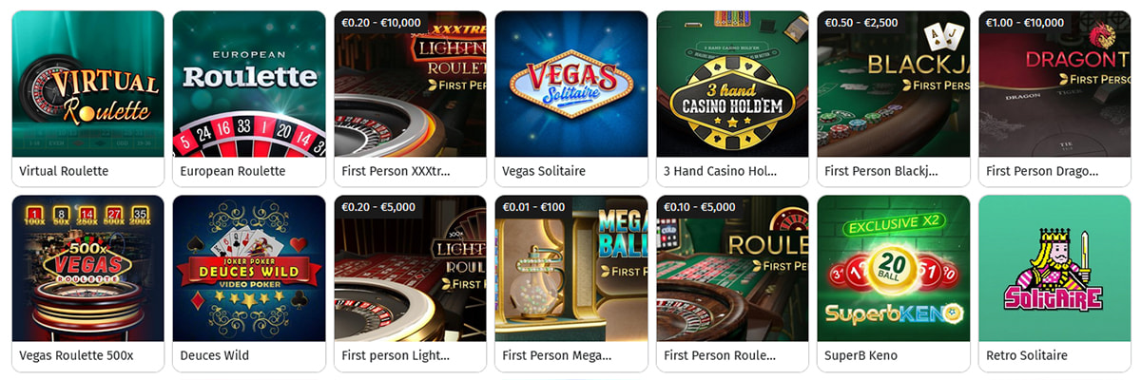This screenshot has width=1141, height=380.
Task: Open the First Person Roulette game image
Action: [x=732, y=268]
